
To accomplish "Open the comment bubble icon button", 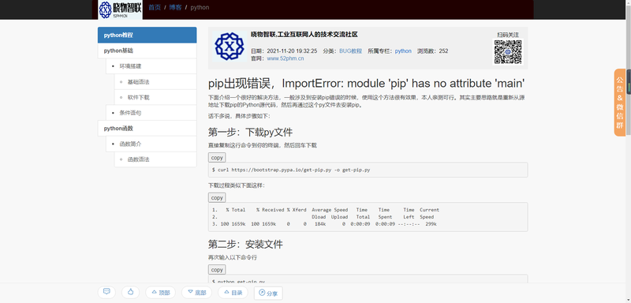I will tap(106, 292).
